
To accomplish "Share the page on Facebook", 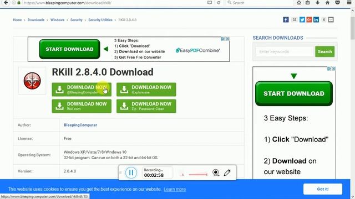I will pos(286,20).
